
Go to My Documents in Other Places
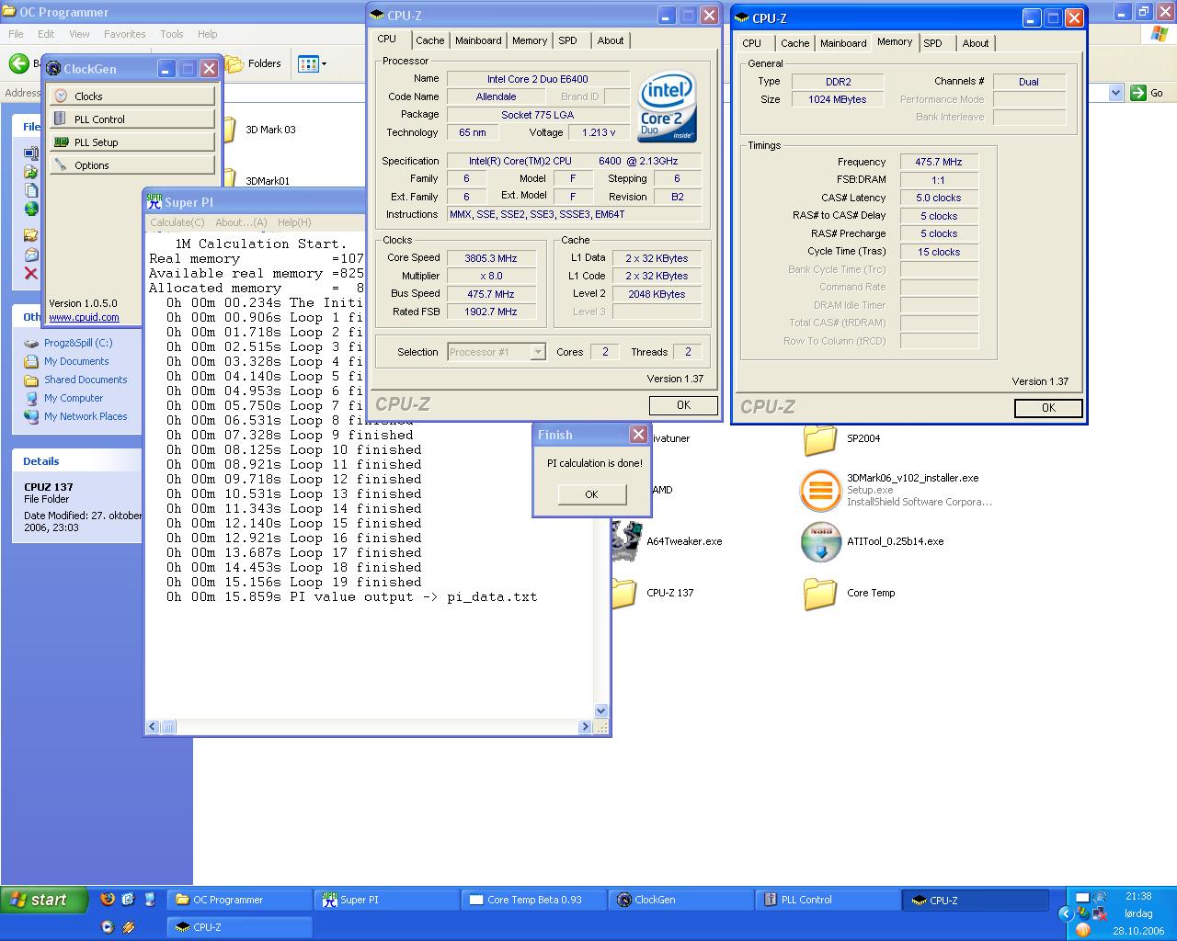tap(76, 361)
